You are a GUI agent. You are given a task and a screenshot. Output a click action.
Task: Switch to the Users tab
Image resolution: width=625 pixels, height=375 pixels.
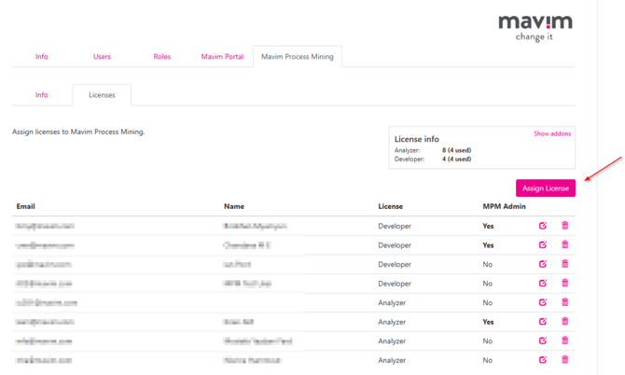click(x=102, y=57)
